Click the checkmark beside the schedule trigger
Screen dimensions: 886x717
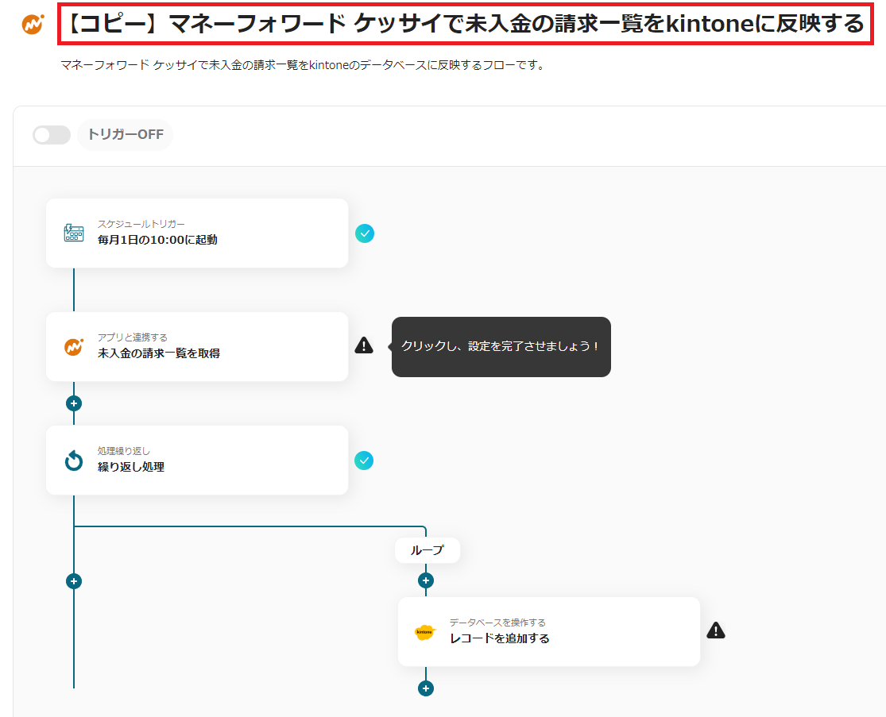tap(365, 233)
